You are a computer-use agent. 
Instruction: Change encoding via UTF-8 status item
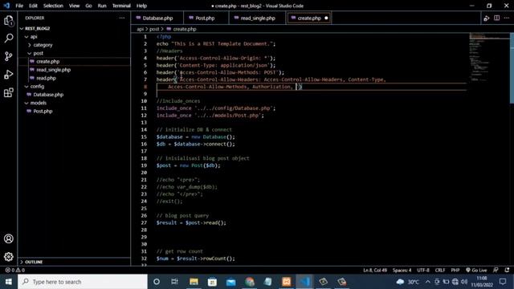click(423, 270)
